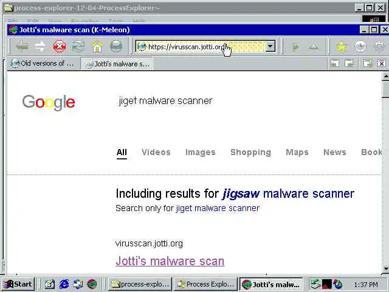Viewport: 389px width, 292px height.
Task: Open the Books results tab
Action: pos(371,152)
